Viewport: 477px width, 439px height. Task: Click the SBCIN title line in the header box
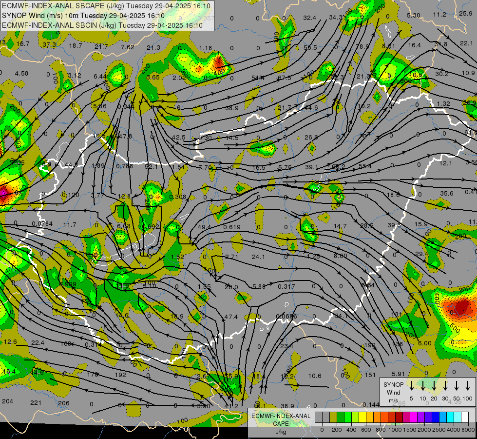pyautogui.click(x=102, y=25)
